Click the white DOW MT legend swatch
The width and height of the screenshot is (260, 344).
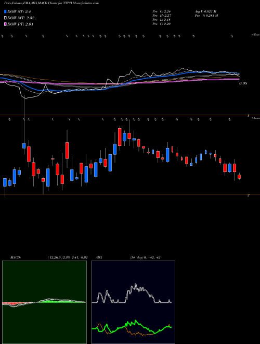click(6, 18)
